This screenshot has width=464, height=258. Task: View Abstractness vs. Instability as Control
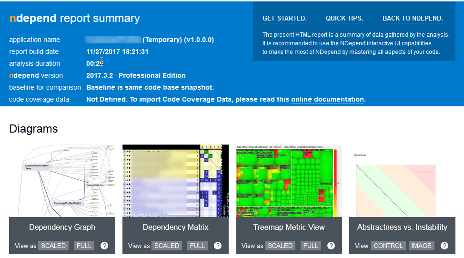(x=388, y=246)
